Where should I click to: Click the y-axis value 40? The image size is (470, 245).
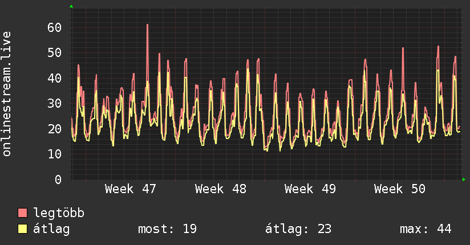tap(54, 78)
